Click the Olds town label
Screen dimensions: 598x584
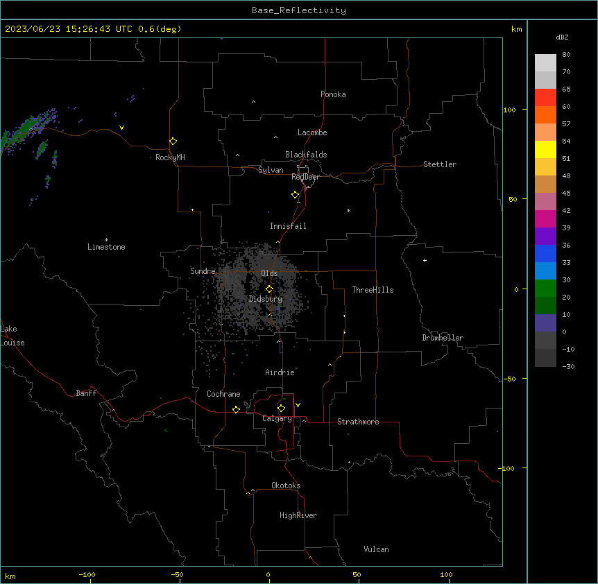[x=269, y=273]
